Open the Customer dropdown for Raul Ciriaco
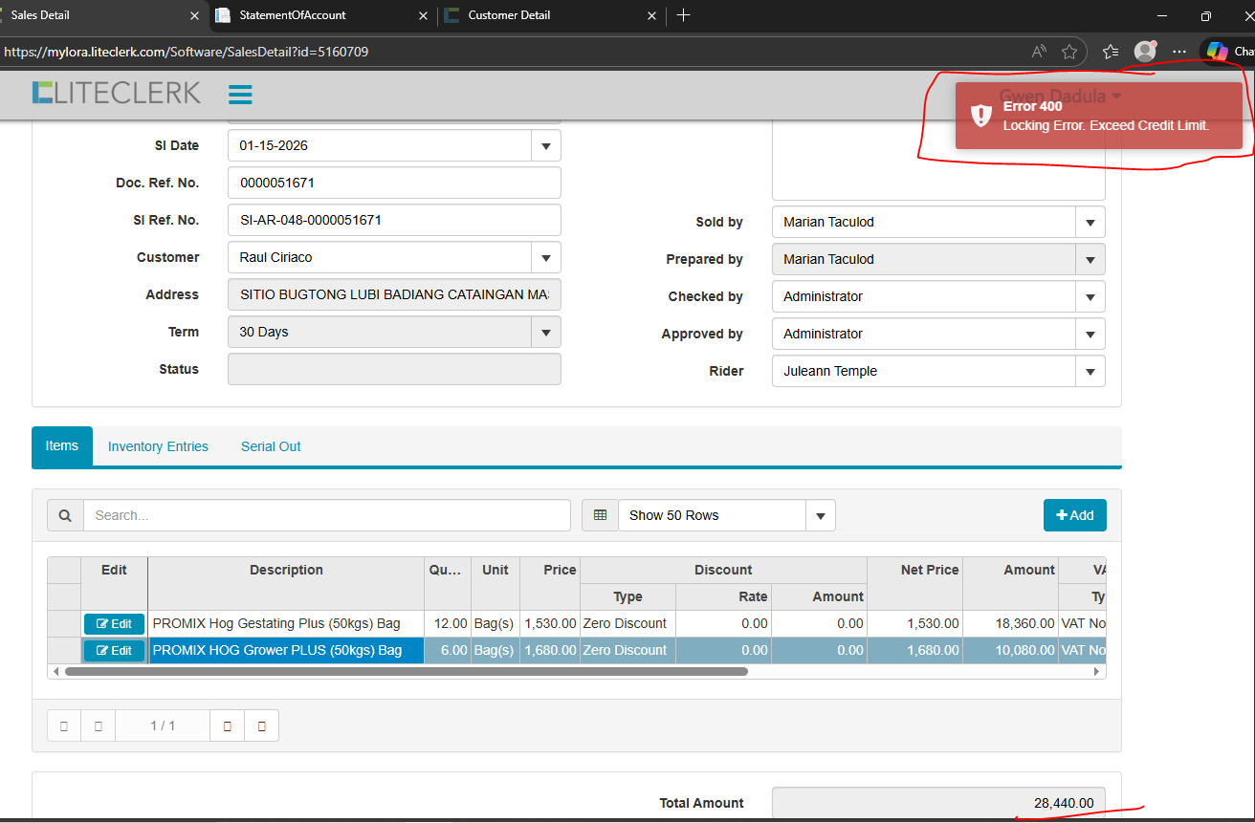1255x823 pixels. [x=545, y=258]
